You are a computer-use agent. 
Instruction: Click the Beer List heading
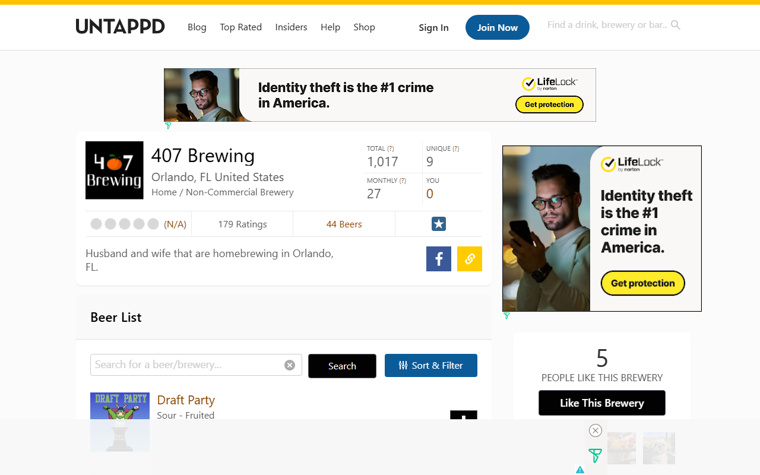coord(116,317)
